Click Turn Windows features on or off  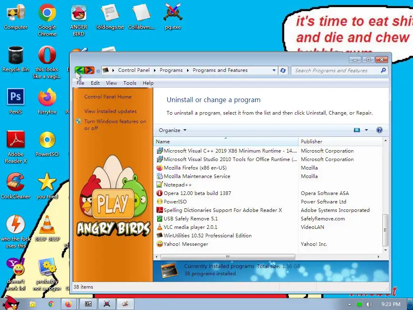(x=115, y=125)
